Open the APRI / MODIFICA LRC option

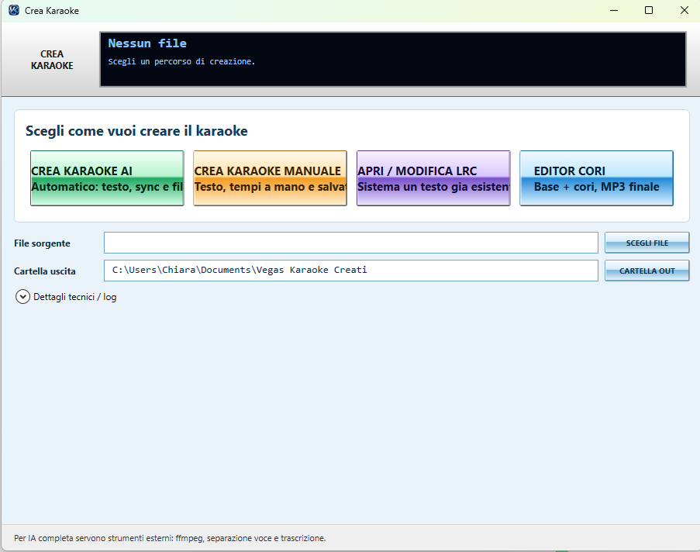point(433,178)
